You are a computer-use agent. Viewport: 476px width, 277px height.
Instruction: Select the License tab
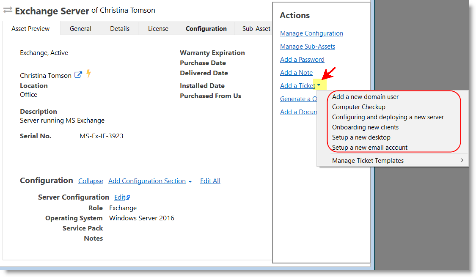click(158, 29)
